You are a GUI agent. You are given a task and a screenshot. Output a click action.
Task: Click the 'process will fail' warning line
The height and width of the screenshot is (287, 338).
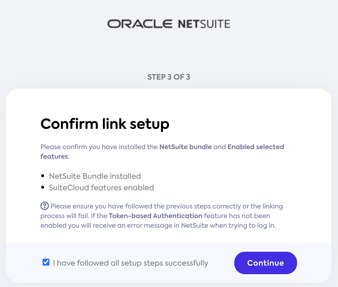coord(64,216)
